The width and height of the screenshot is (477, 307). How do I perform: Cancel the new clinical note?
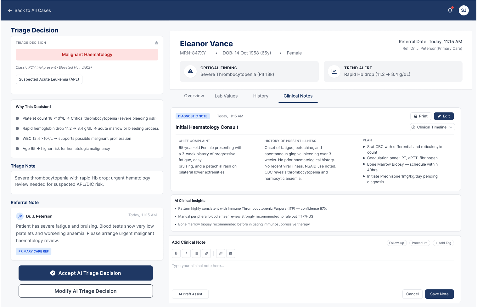click(412, 294)
